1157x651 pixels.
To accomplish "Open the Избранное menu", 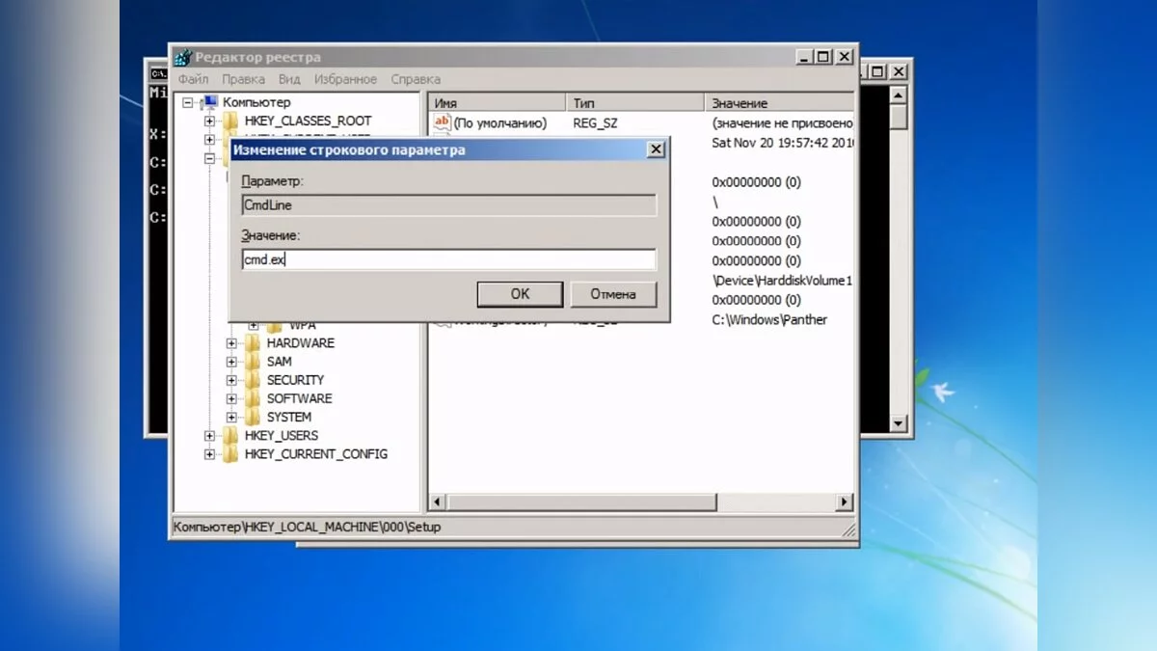I will point(345,79).
